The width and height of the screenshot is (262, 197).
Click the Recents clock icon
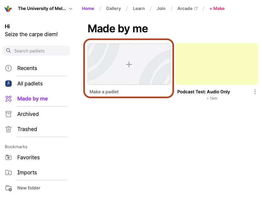pos(8,68)
